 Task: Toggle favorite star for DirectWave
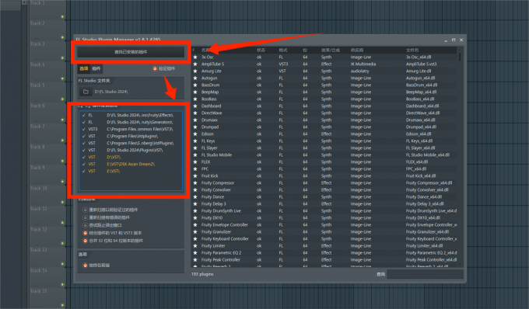[x=195, y=113]
